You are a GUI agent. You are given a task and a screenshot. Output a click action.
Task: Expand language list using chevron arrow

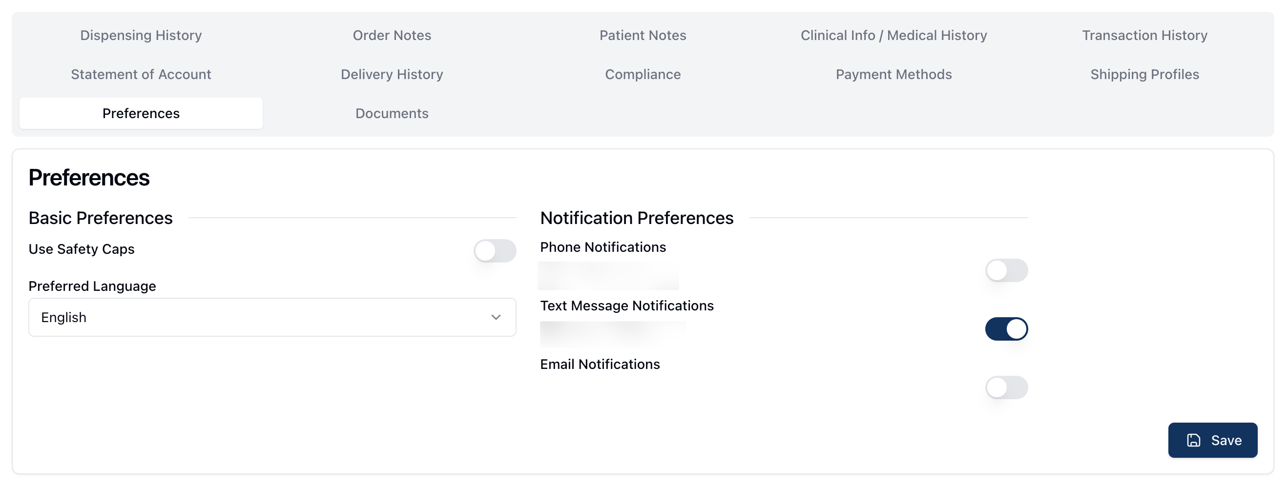496,317
